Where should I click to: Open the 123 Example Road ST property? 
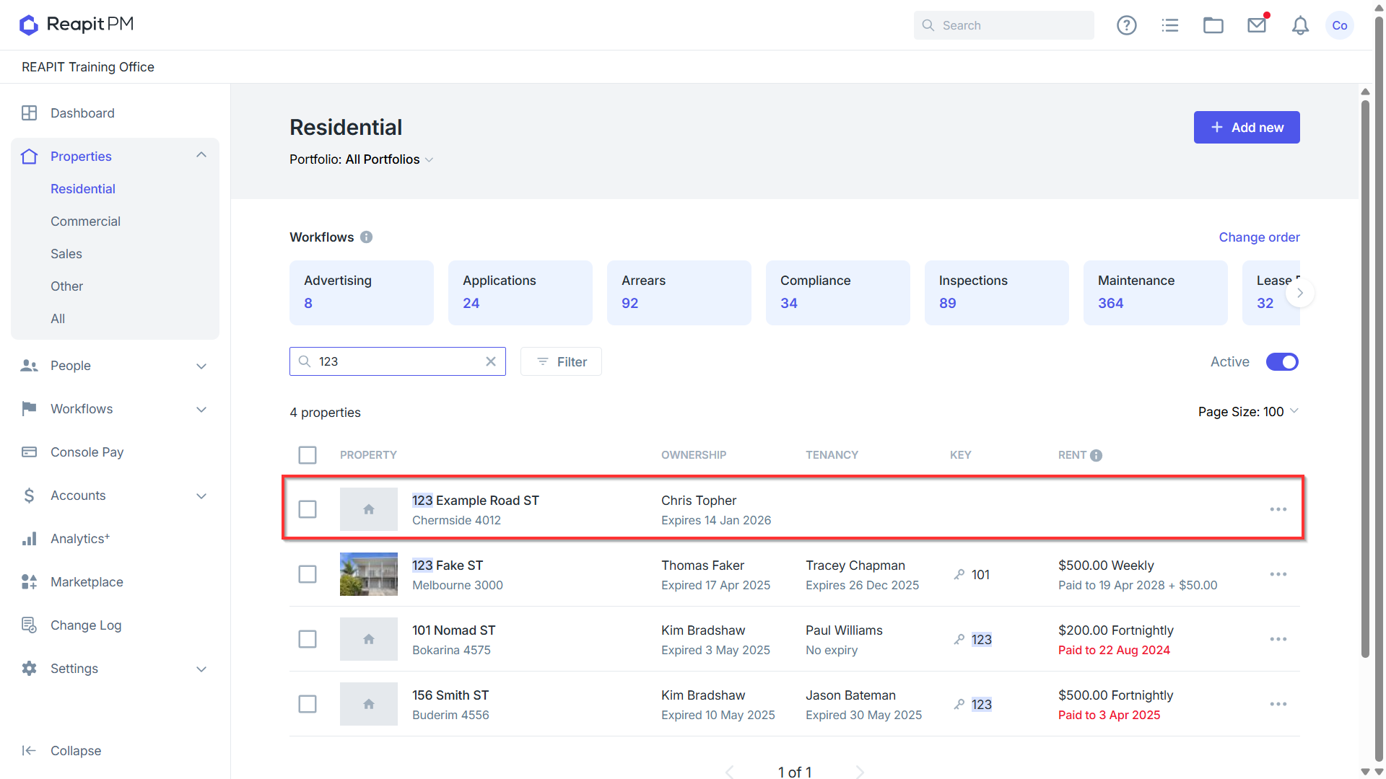pos(475,501)
